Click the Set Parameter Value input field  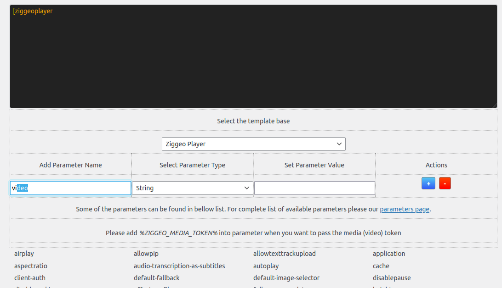314,188
